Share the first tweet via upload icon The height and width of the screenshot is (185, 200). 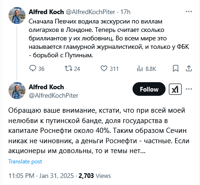pyautogui.click(x=189, y=69)
